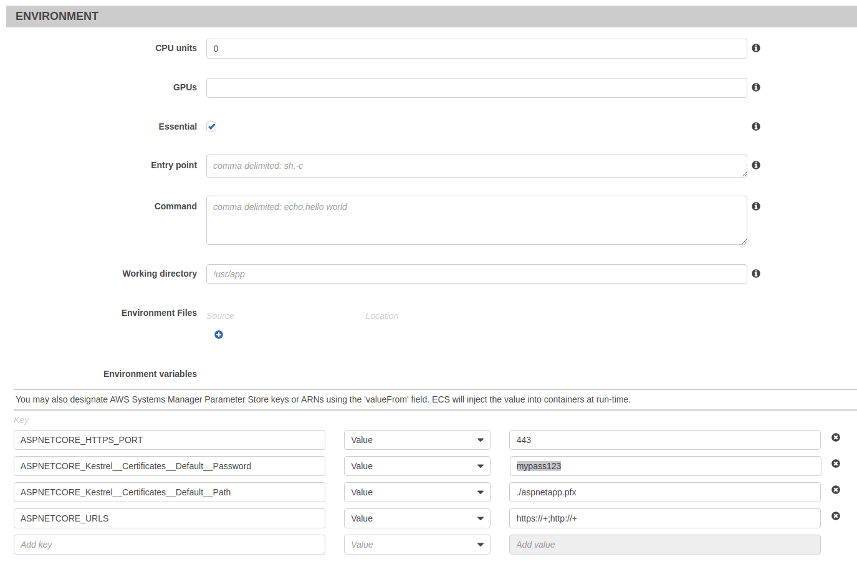Click the add Environment File plus icon
Screen dimensions: 857x562
218,335
